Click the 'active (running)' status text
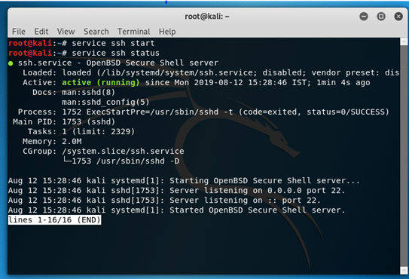Screen dimensions: 409x279 tap(101, 82)
